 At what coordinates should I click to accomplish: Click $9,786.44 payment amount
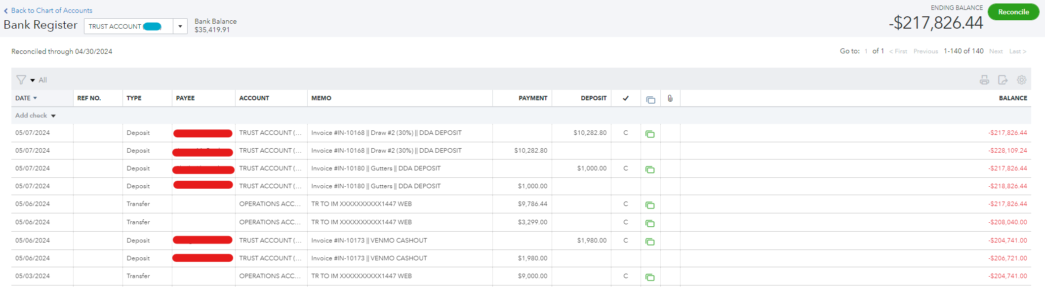(532, 204)
